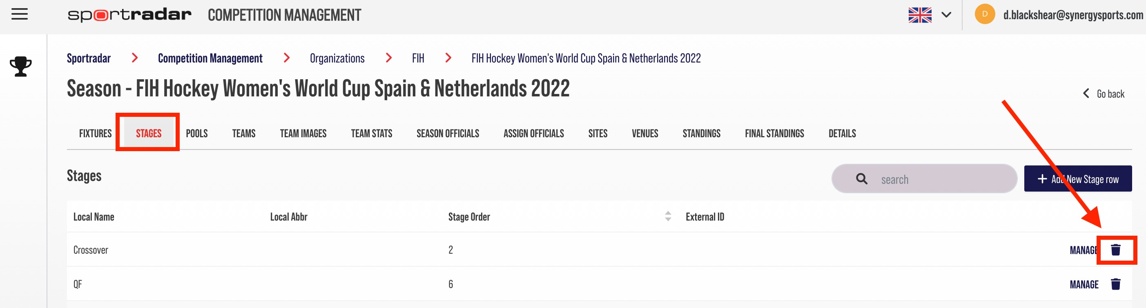
Task: Click the stages search field
Action: [924, 179]
